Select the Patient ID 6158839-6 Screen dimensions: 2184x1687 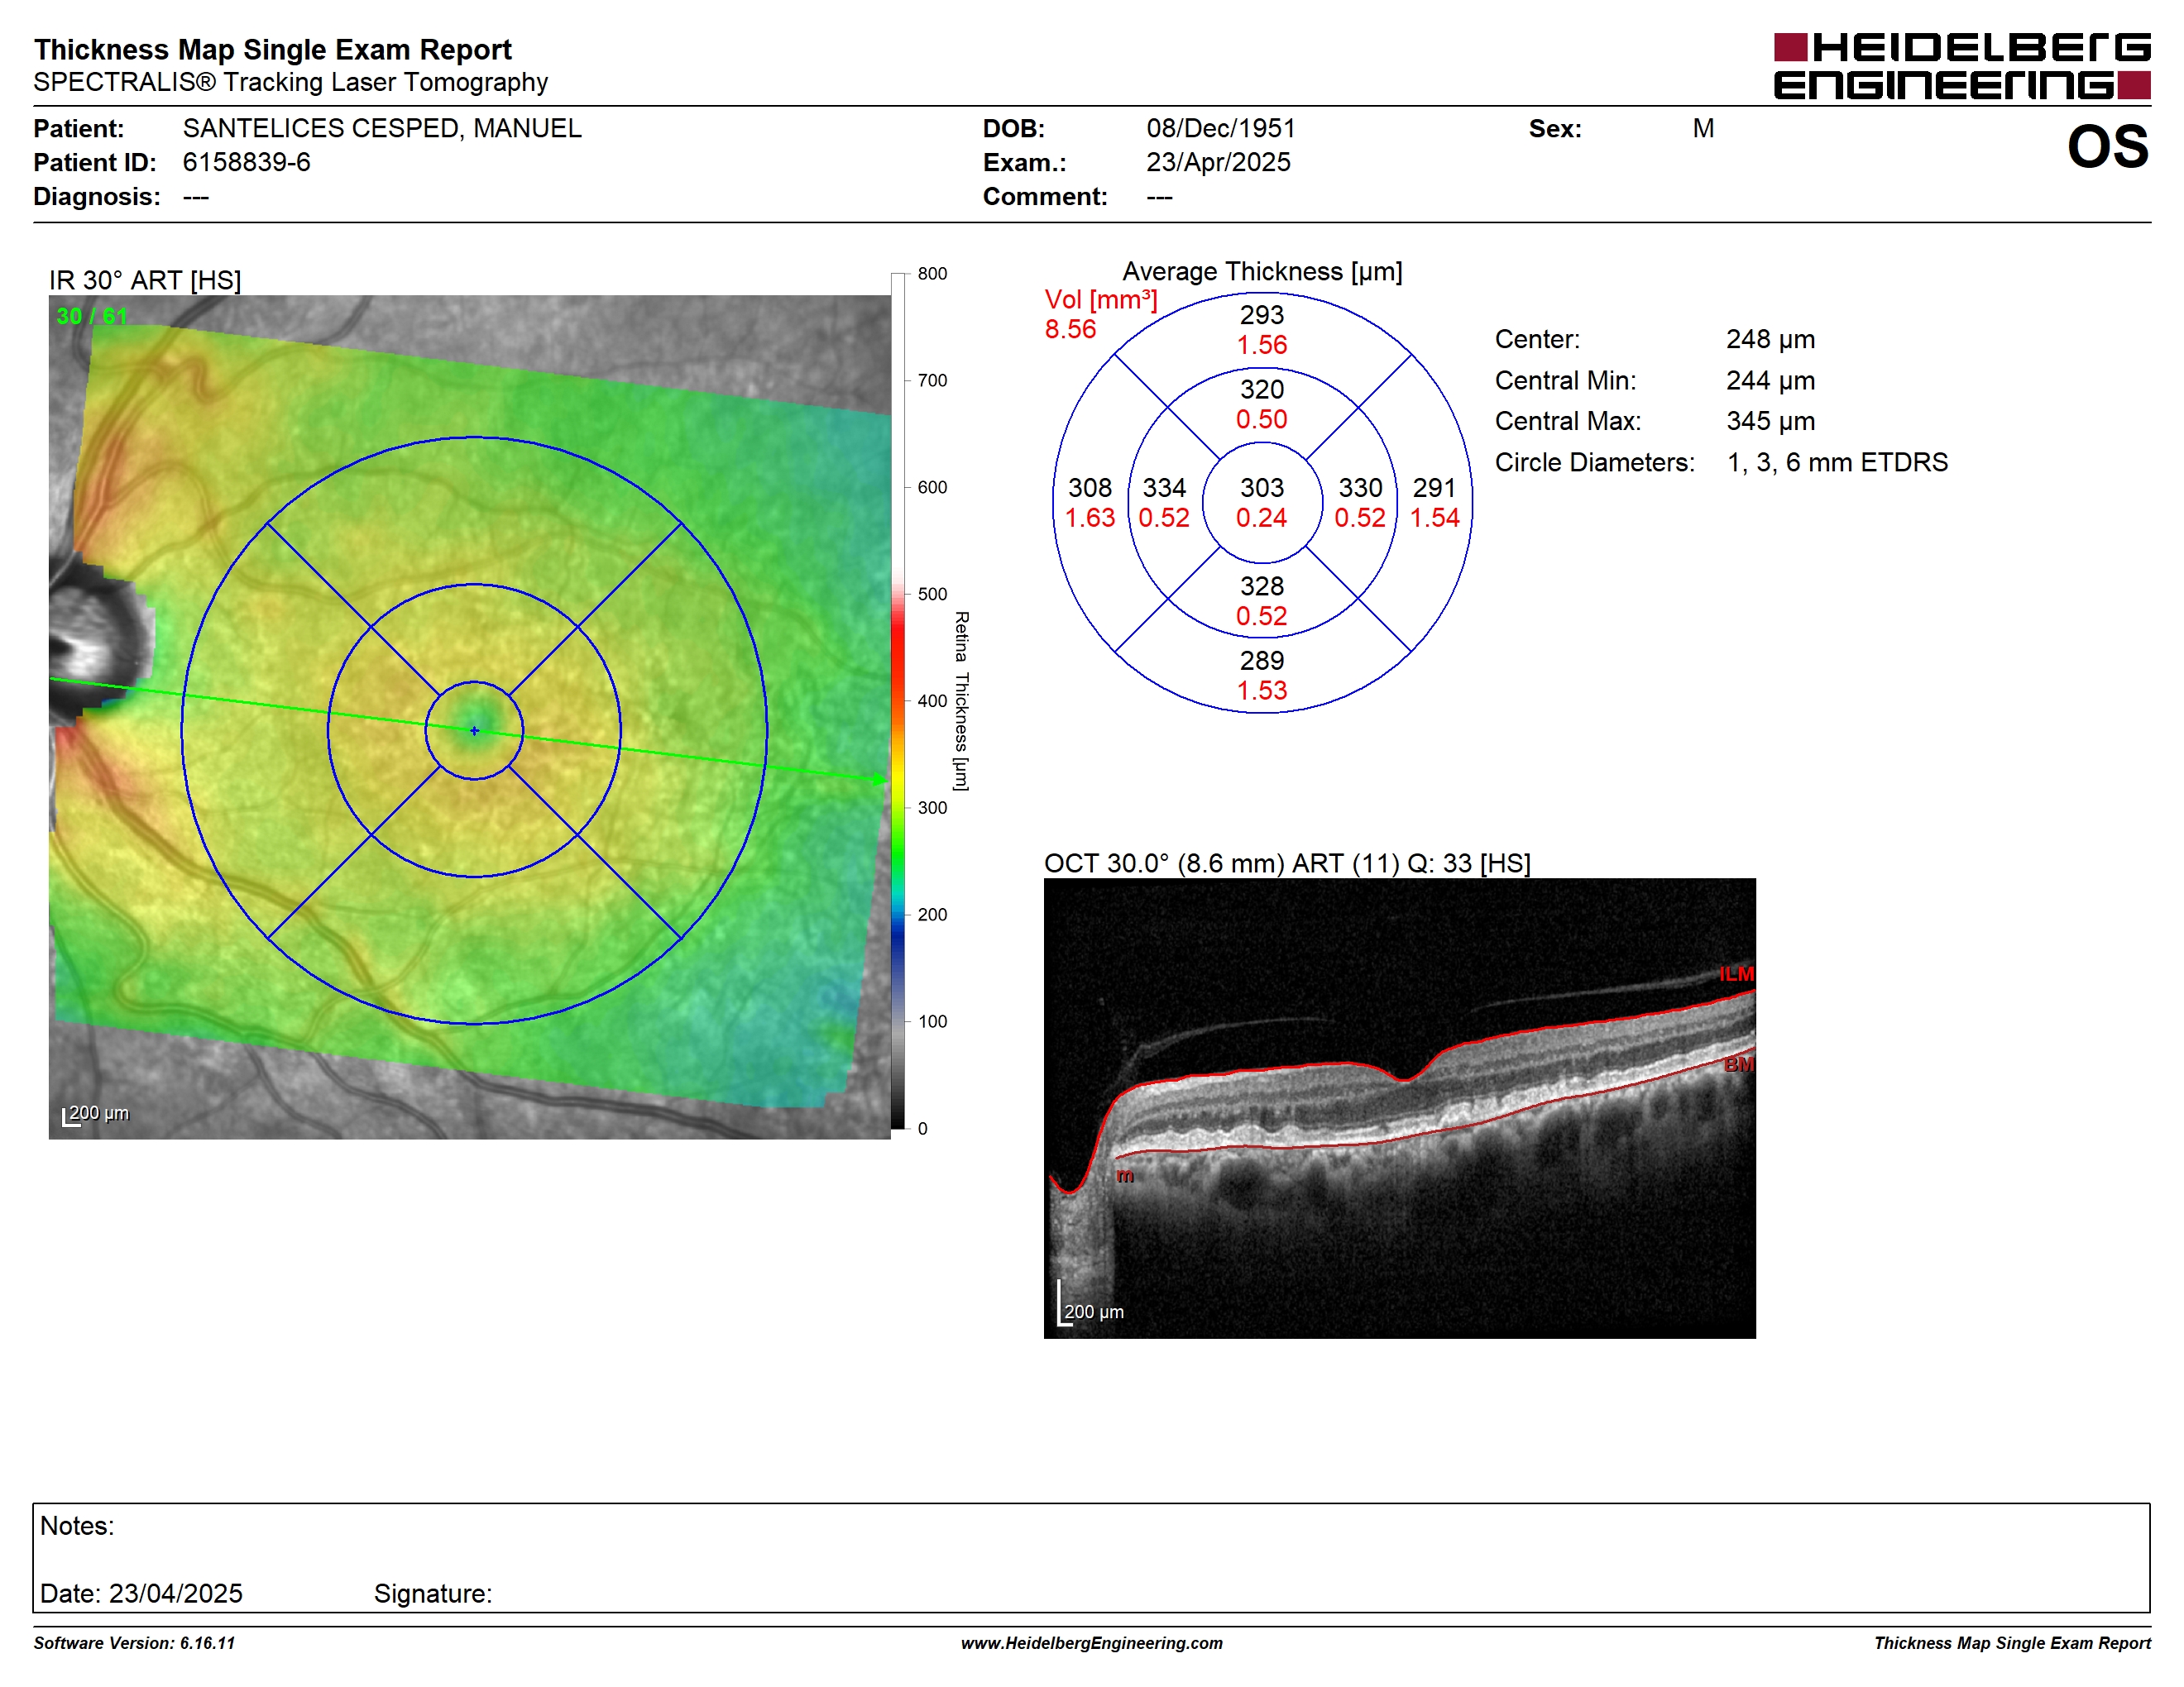coord(246,162)
